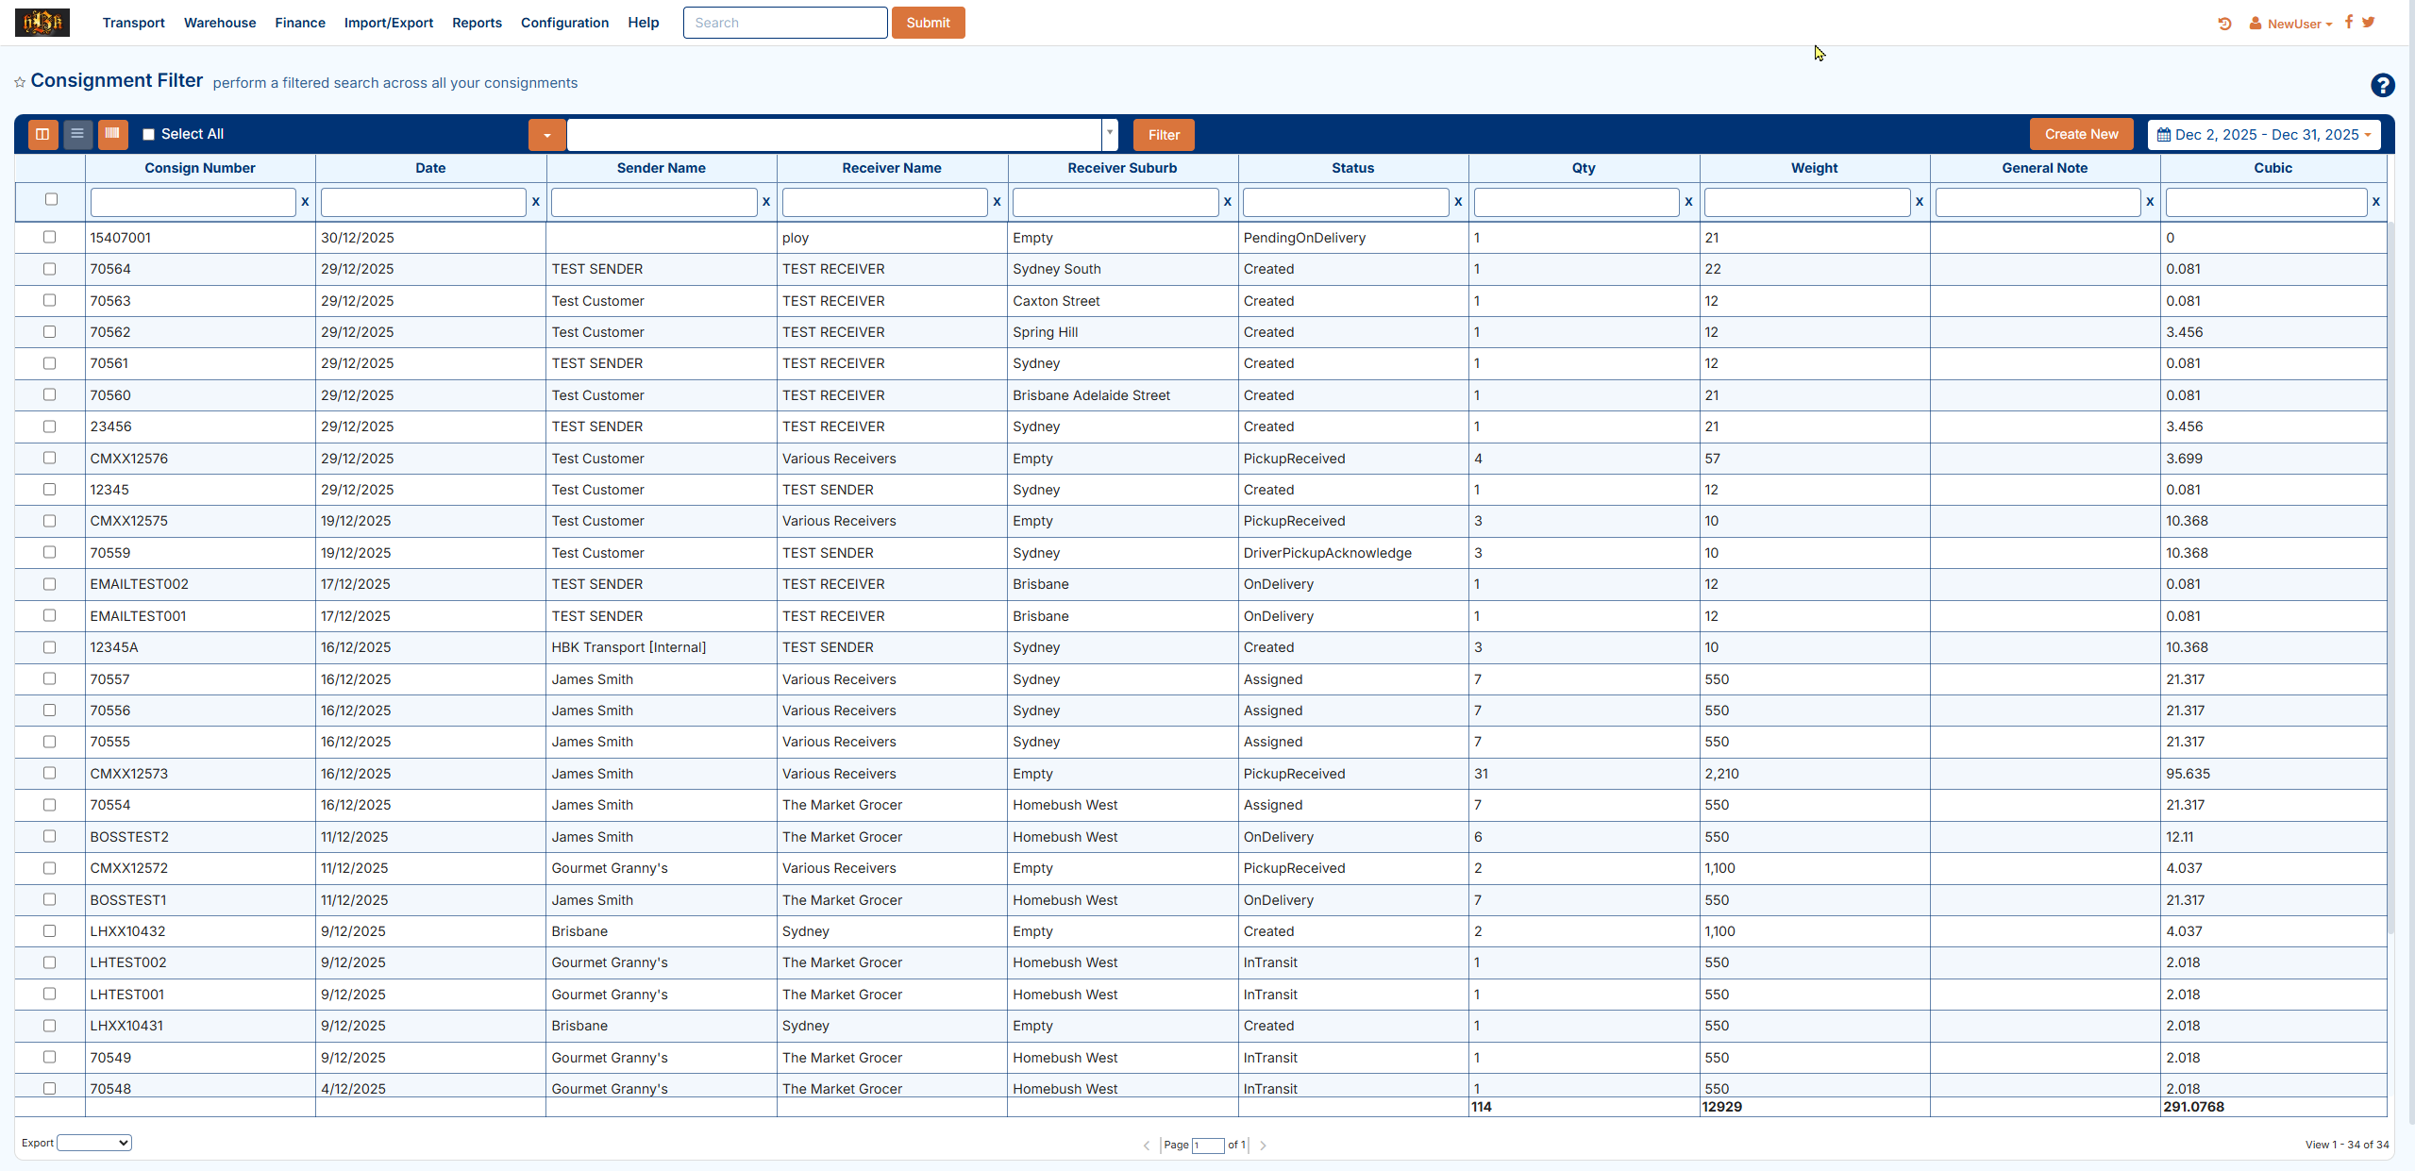Click the Sender Name column filter field
Image resolution: width=2415 pixels, height=1171 pixels.
[653, 202]
